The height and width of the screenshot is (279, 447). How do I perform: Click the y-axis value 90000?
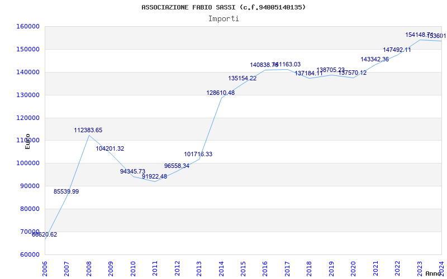click(x=30, y=186)
